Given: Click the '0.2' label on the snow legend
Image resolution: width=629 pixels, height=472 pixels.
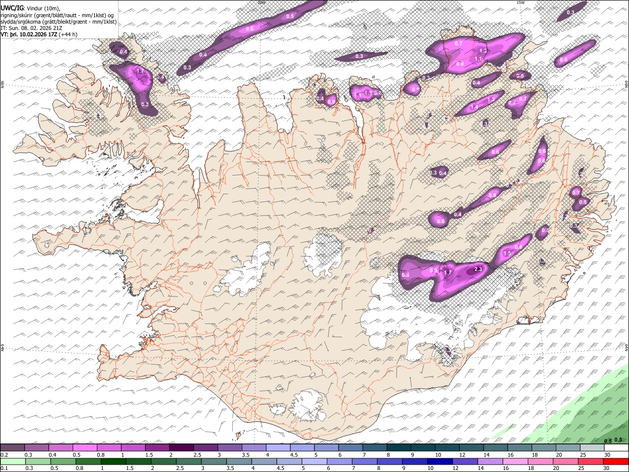Looking at the screenshot, I should point(4,455).
